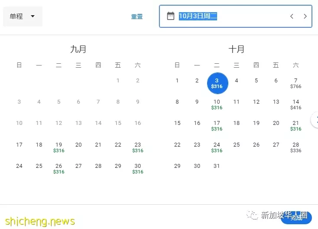This screenshot has height=229, width=318.
Task: Select October 7 priced $766
Action: (296, 83)
